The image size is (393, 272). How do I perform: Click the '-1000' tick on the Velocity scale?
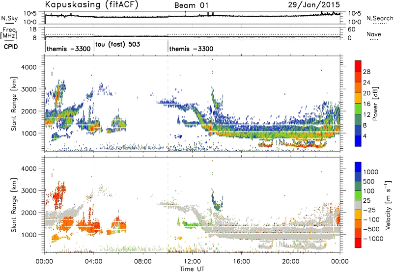coord(373,239)
